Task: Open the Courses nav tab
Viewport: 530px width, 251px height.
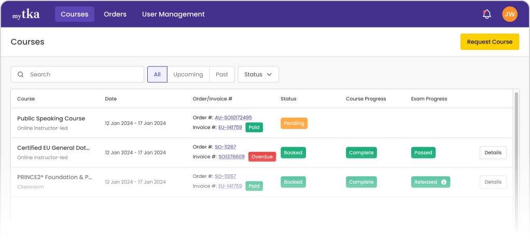Action: point(75,15)
